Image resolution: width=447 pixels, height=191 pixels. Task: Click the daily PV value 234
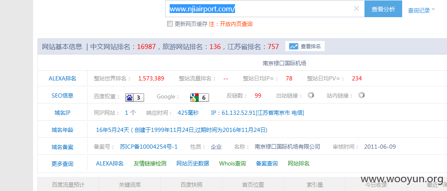pyautogui.click(x=357, y=78)
